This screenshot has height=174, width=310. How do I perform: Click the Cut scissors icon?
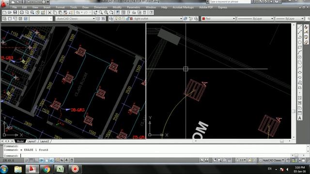pos(49,13)
